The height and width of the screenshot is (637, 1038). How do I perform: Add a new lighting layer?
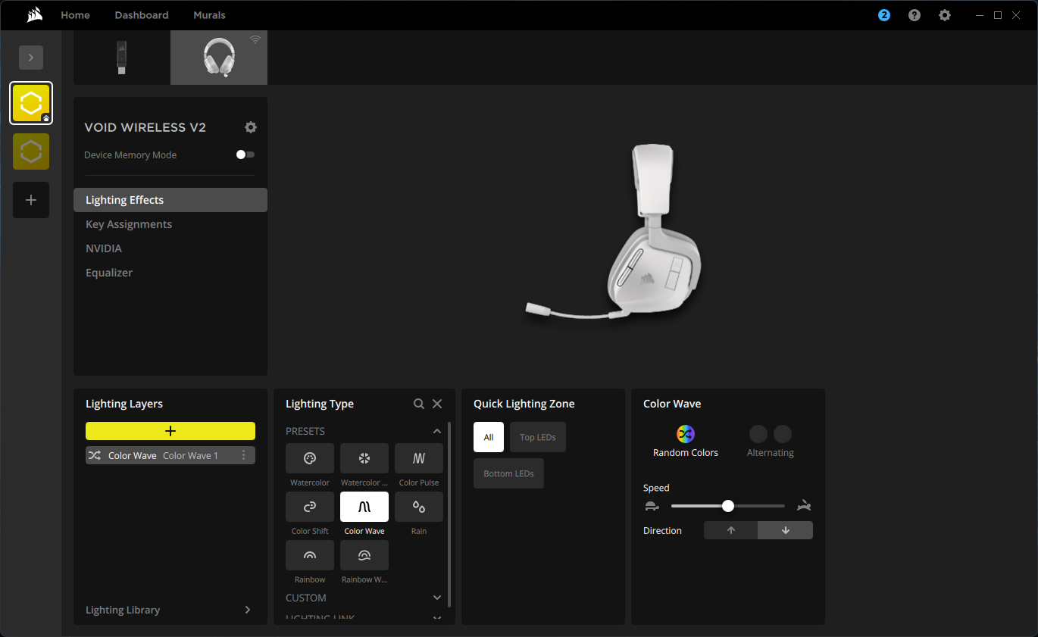tap(170, 431)
